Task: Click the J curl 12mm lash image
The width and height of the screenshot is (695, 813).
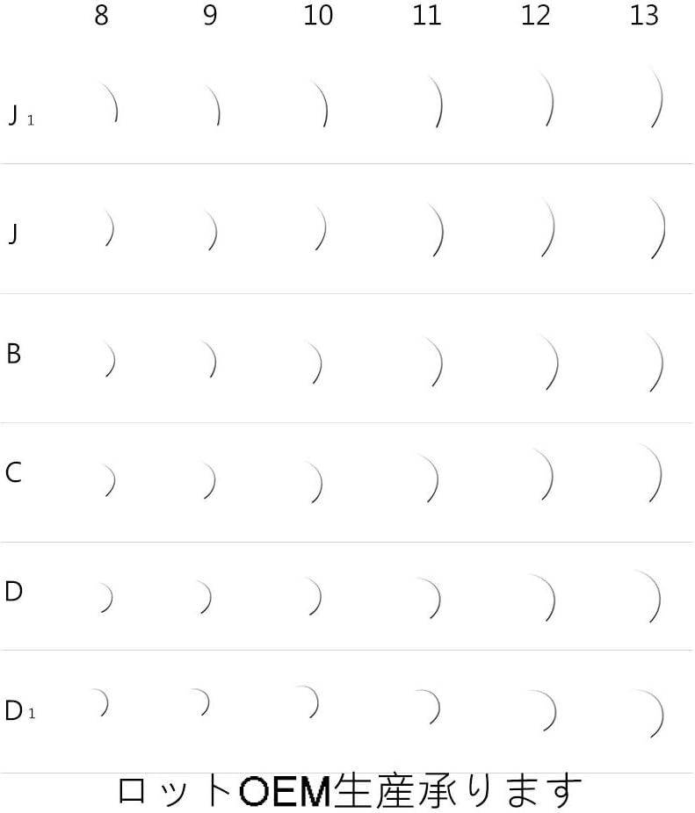Action: point(548,227)
